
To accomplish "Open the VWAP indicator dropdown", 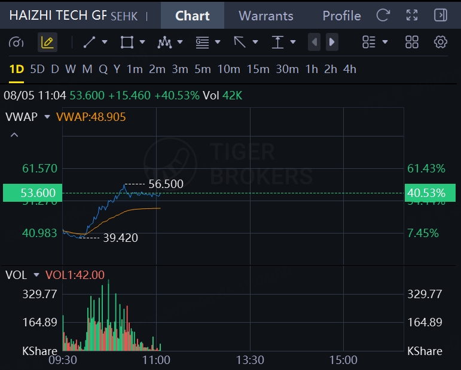I will [47, 117].
